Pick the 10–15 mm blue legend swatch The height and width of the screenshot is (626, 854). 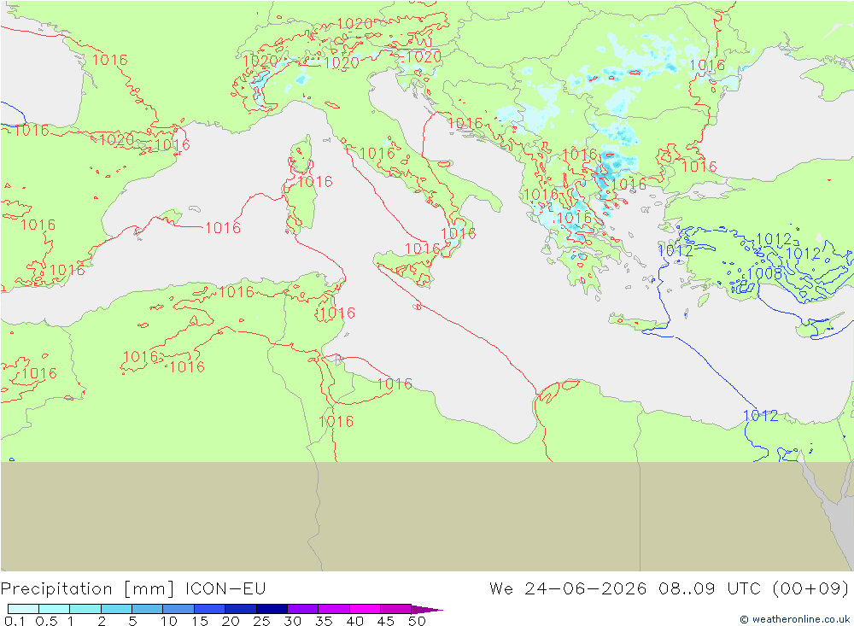178,609
